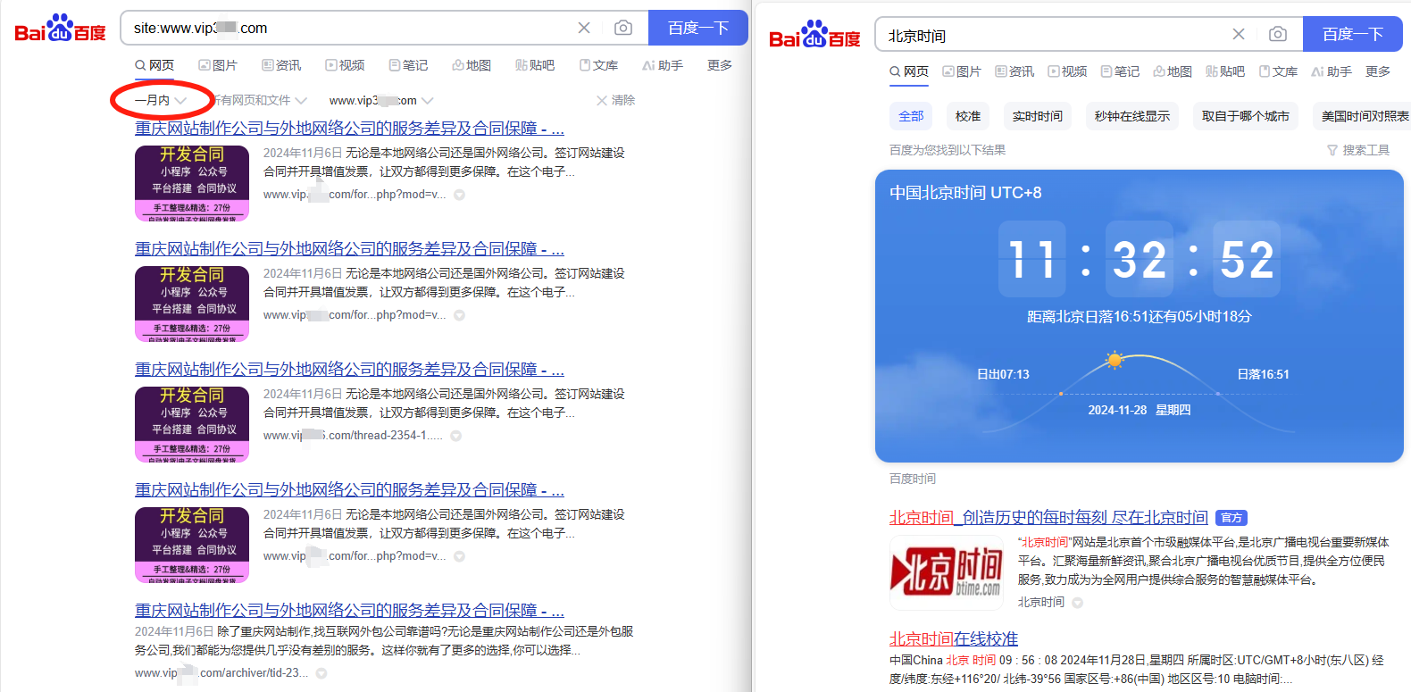Select the 美国时间对照表 filter chip
Image resolution: width=1411 pixels, height=692 pixels.
click(1362, 116)
